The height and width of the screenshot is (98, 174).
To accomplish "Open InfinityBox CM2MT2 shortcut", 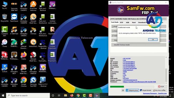I will click(24, 6).
